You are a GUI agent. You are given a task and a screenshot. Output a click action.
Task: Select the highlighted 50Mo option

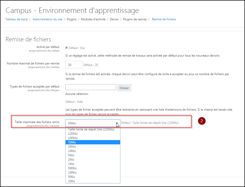pos(72,142)
